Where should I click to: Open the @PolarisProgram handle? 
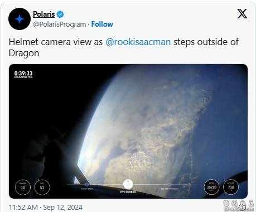(60, 24)
